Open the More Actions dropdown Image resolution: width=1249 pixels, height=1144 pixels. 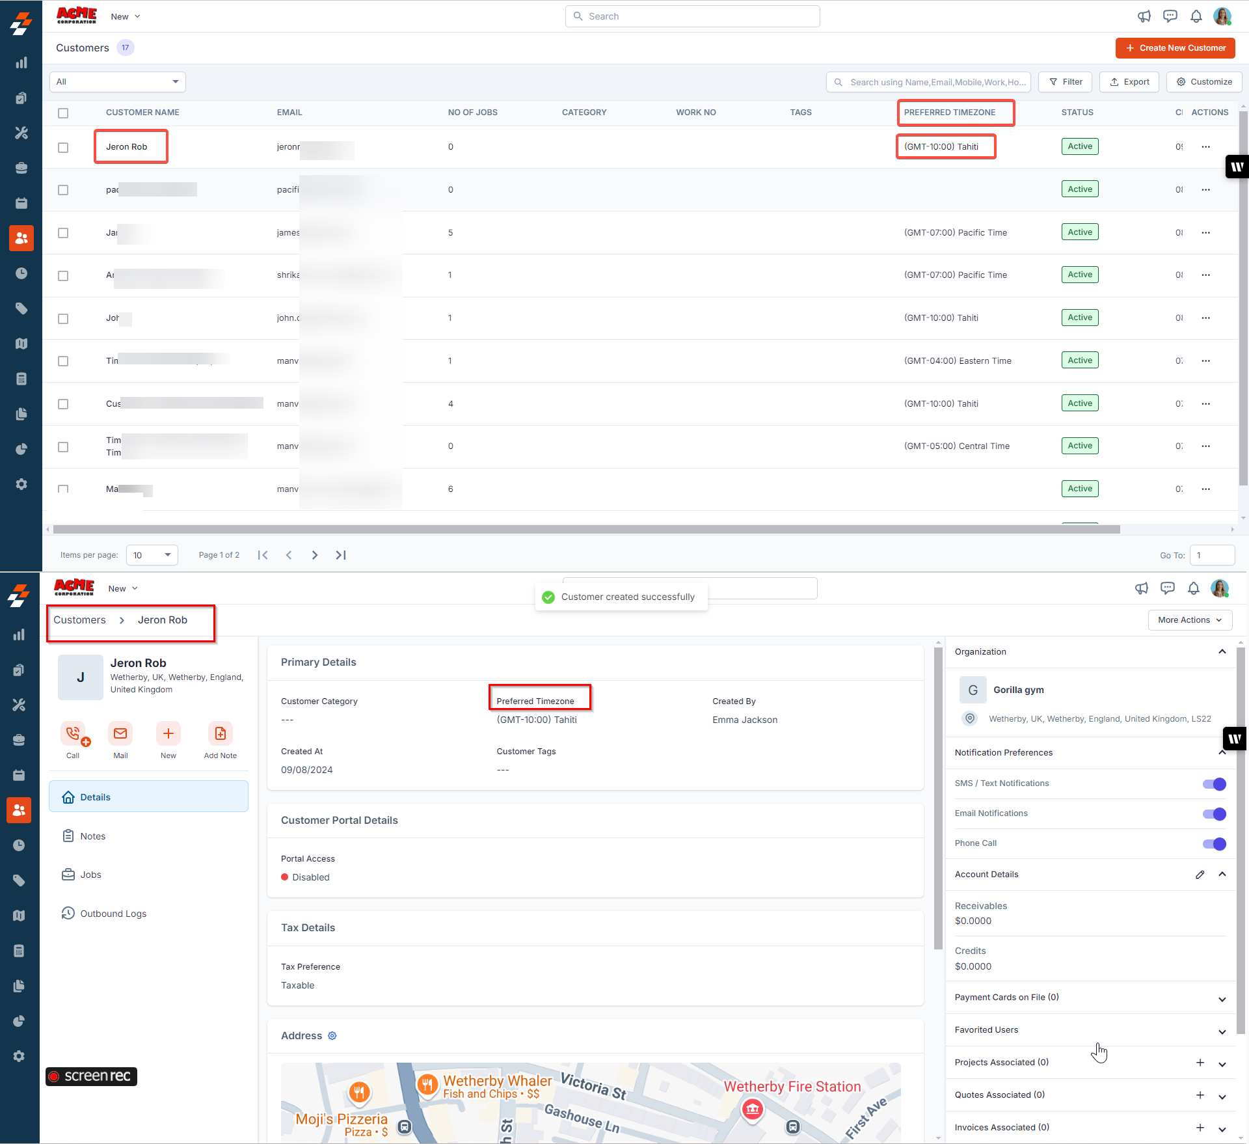(x=1189, y=620)
